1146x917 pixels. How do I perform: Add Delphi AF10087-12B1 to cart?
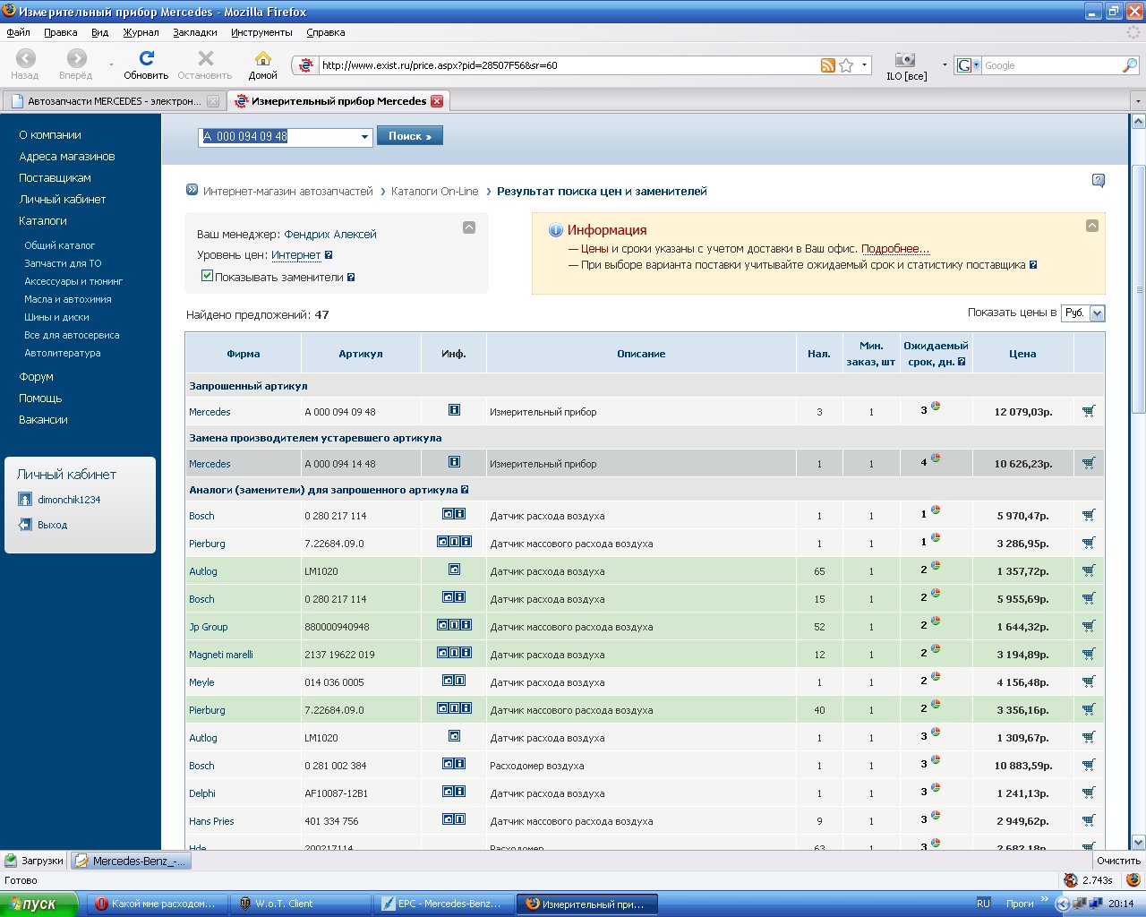[1089, 793]
